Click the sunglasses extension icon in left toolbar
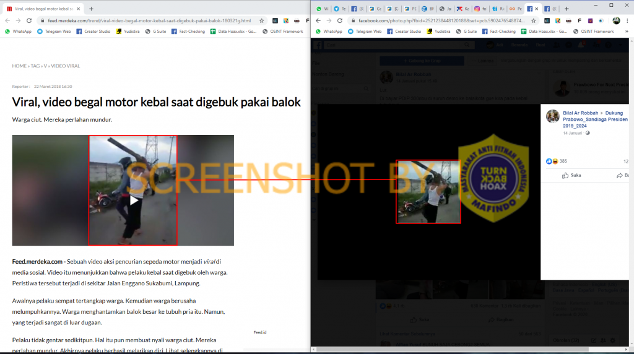634x354 pixels. (x=297, y=20)
